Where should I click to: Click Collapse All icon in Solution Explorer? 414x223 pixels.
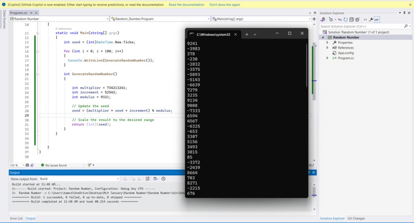351,19
